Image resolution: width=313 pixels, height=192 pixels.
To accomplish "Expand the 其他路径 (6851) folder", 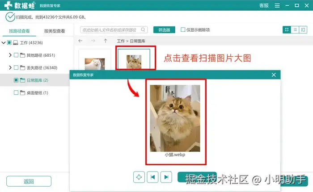I will tap(10, 55).
